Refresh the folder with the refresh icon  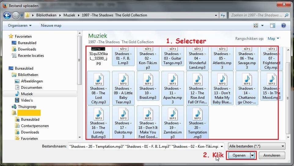[223, 15]
